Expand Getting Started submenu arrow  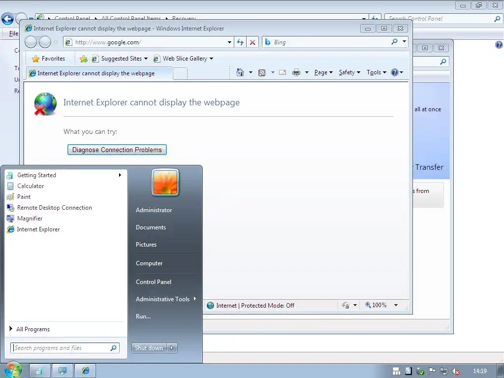coord(120,175)
